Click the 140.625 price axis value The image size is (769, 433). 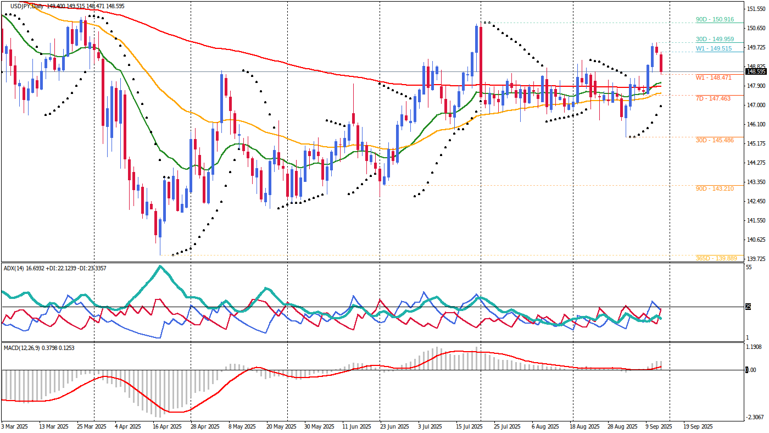pyautogui.click(x=756, y=240)
